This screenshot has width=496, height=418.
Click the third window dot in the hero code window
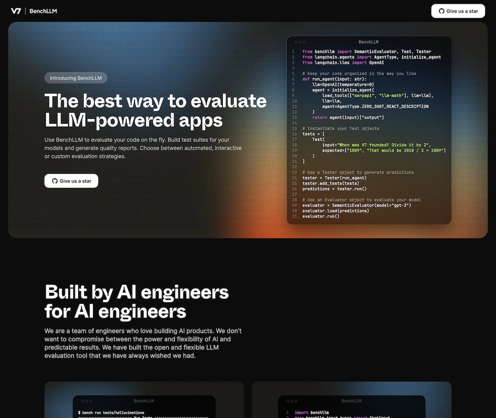point(305,42)
